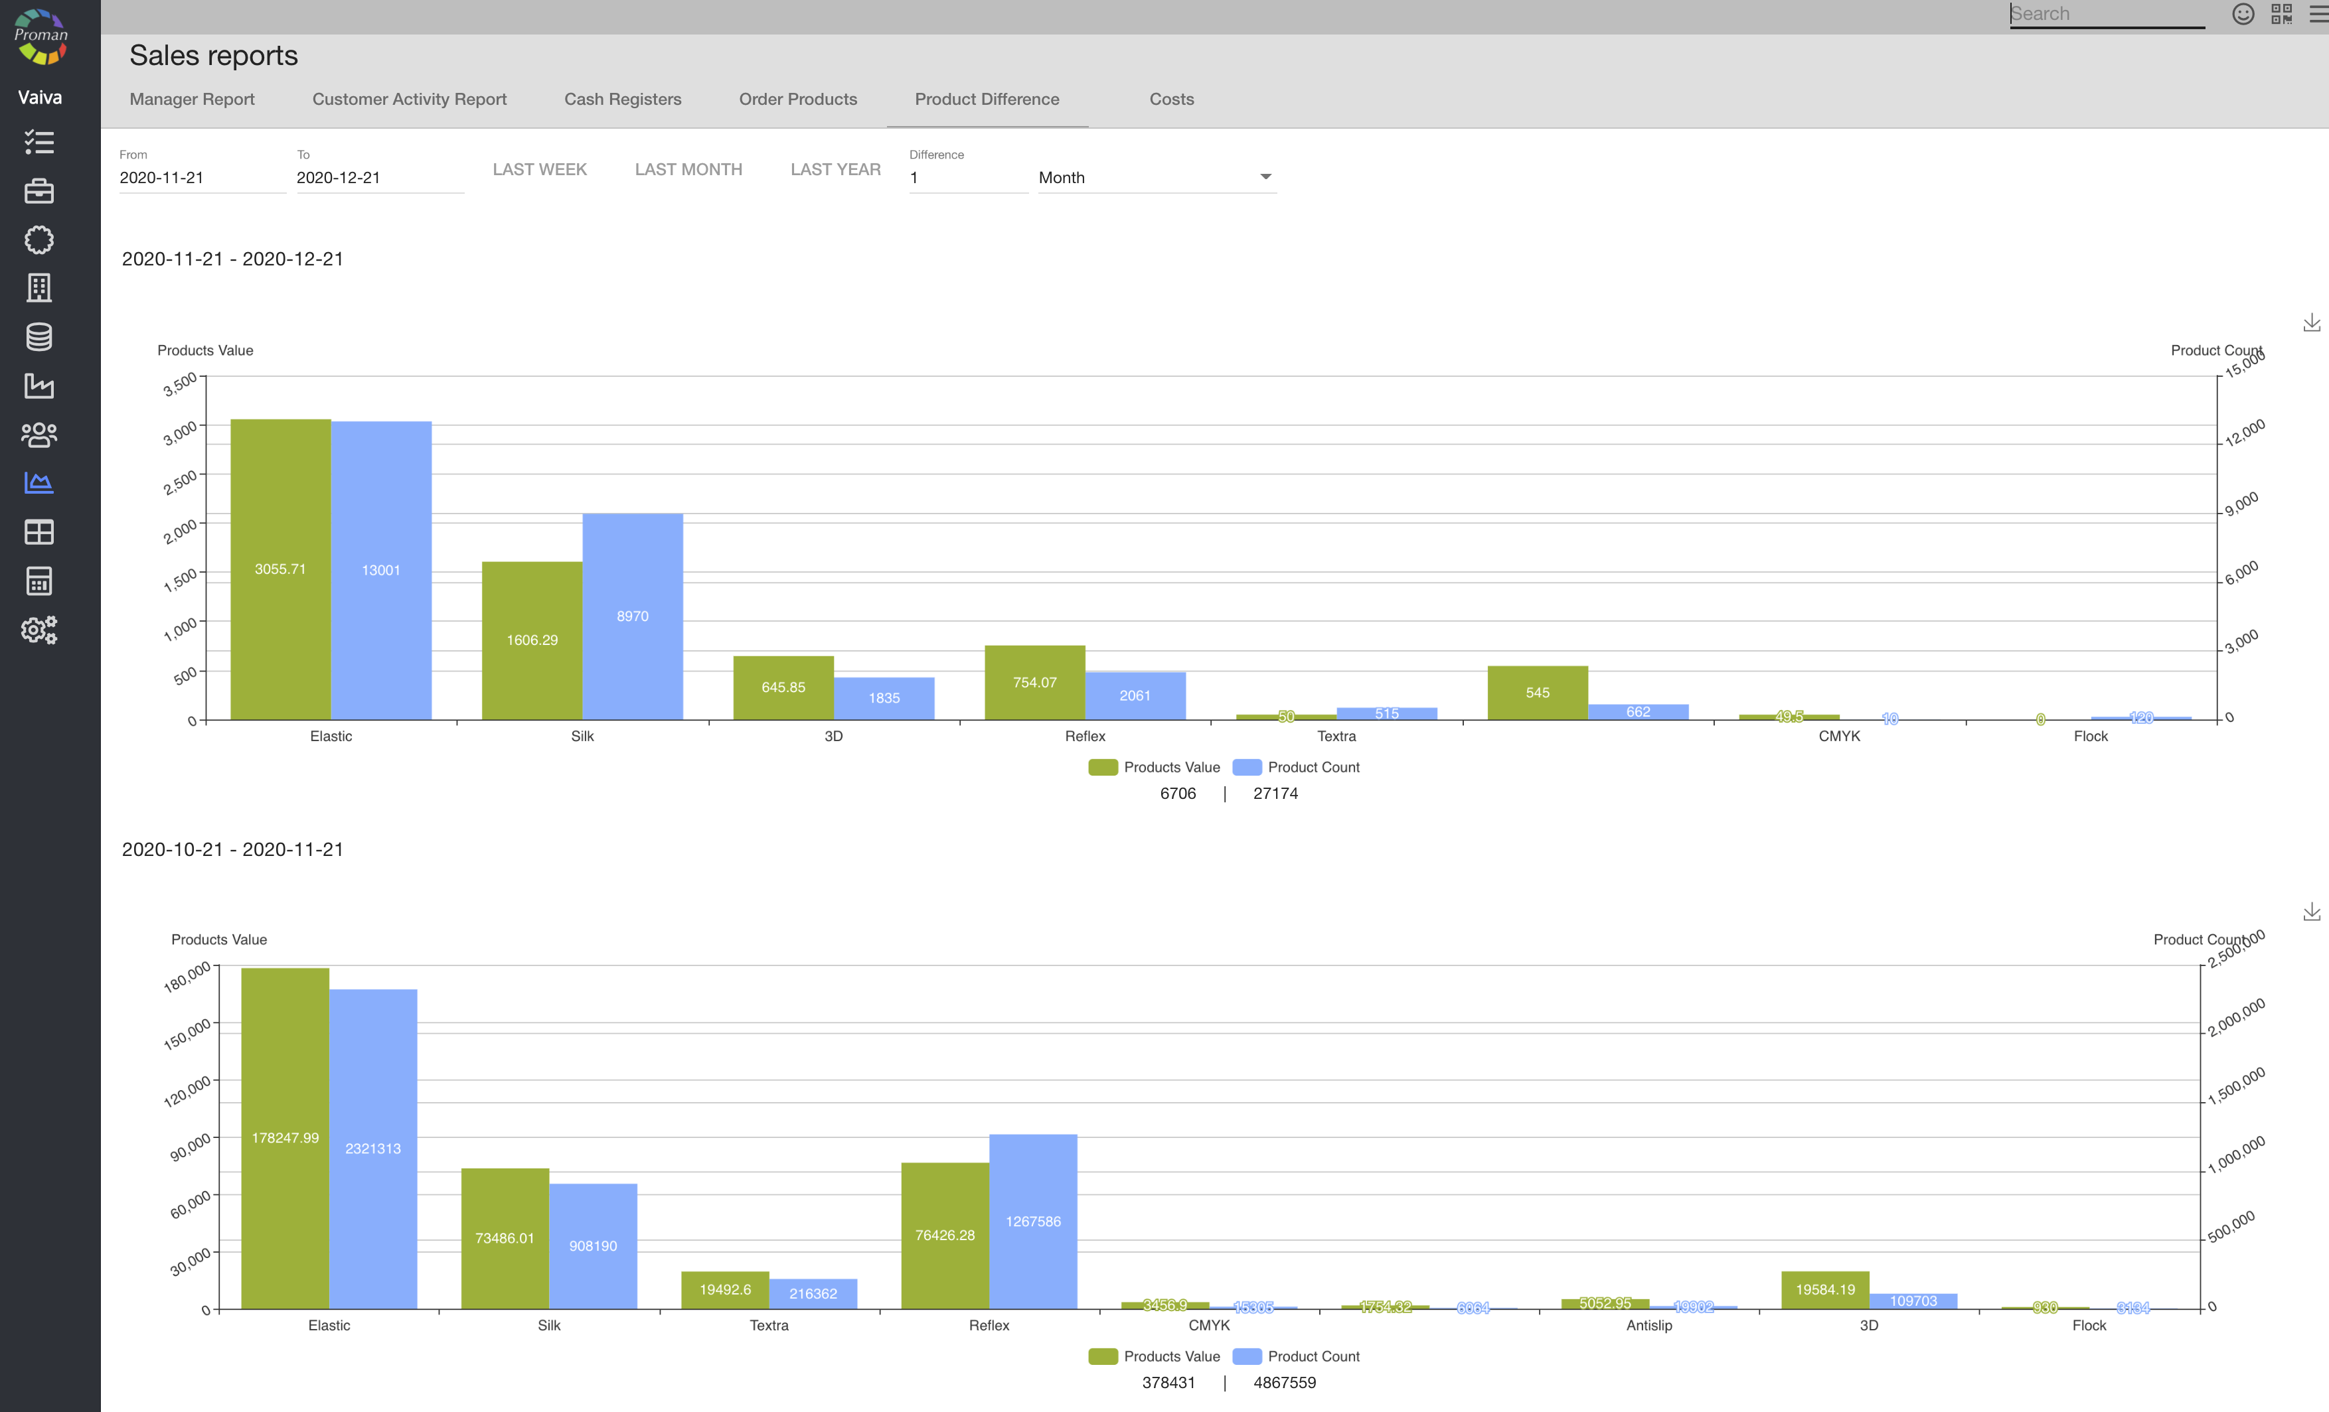Click the QR code icon in the top bar
2329x1412 pixels.
pos(2281,14)
